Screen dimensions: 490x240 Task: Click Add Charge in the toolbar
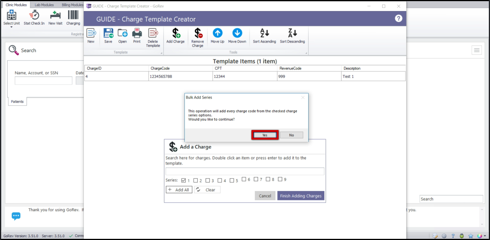[x=175, y=36]
